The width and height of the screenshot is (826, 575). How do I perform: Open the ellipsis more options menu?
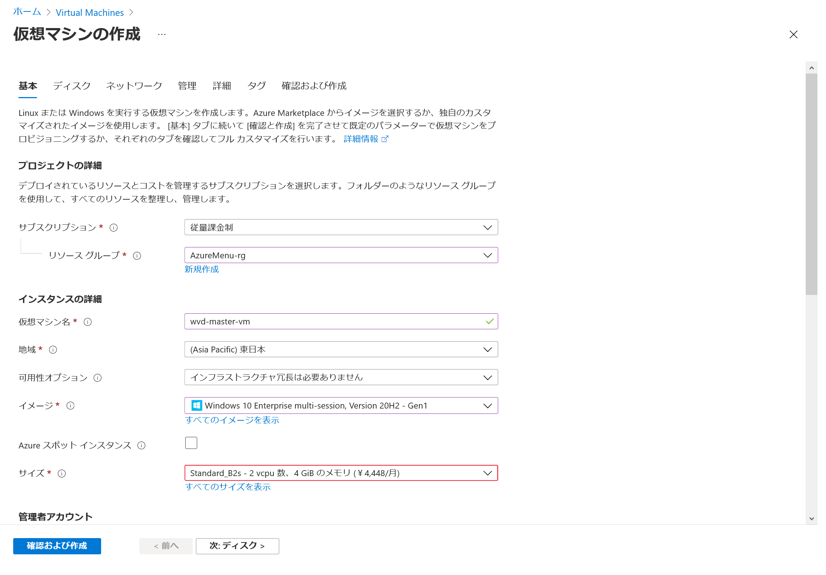click(162, 34)
